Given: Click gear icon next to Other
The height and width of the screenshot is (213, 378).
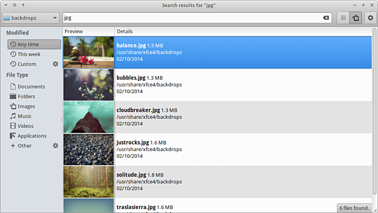Looking at the screenshot, I should coord(56,146).
